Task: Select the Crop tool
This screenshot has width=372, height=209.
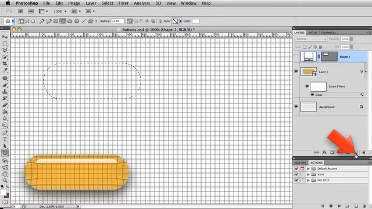Action: pyautogui.click(x=5, y=63)
